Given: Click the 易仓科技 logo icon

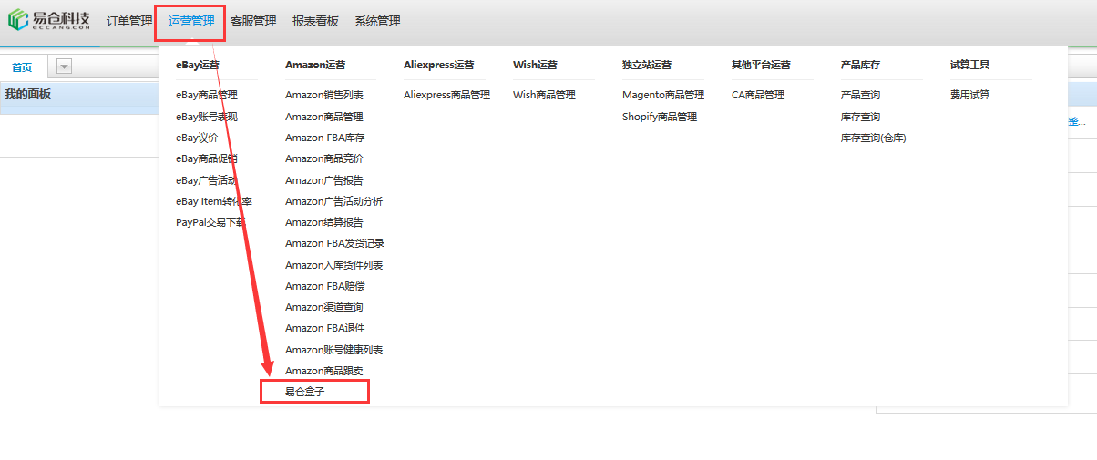Looking at the screenshot, I should (18, 20).
